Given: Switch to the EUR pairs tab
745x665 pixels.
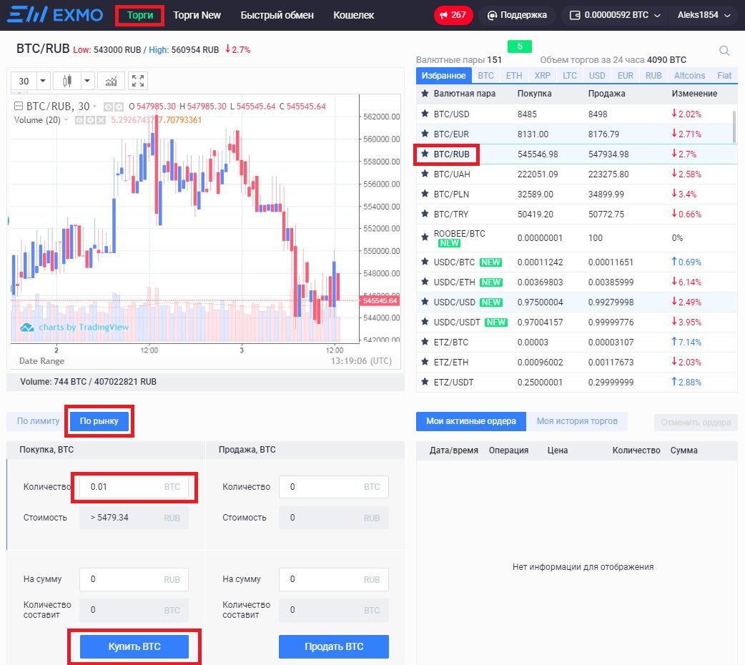Looking at the screenshot, I should tap(626, 76).
